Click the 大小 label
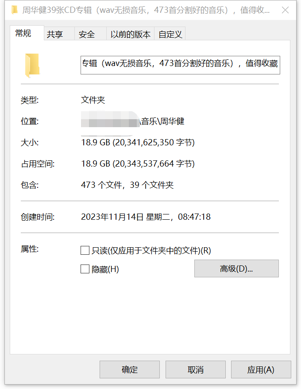The height and width of the screenshot is (389, 301). coord(30,143)
